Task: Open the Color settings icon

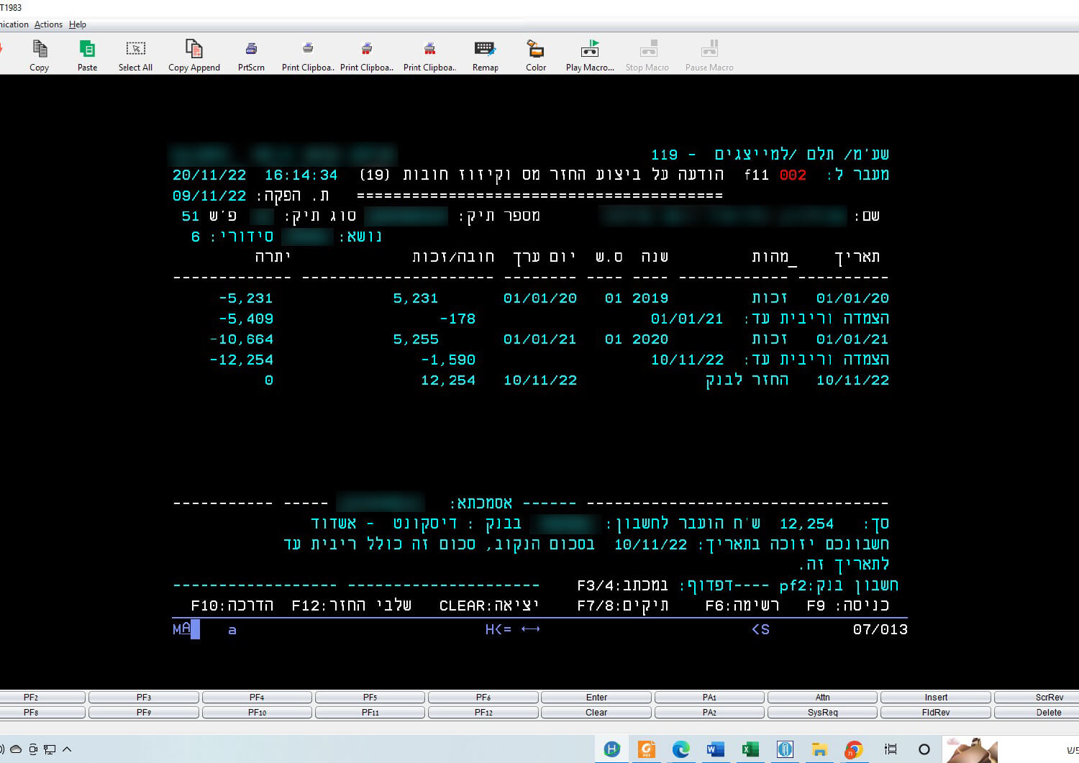Action: coord(535,50)
